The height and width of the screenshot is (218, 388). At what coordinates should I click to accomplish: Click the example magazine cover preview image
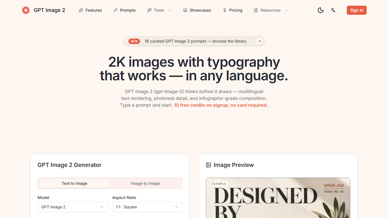(278, 198)
